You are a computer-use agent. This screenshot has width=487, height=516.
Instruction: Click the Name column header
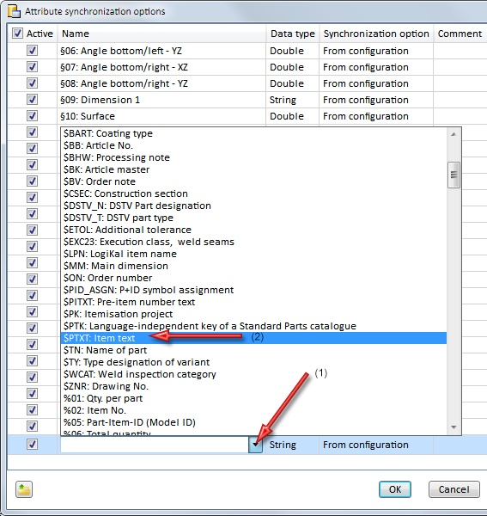161,34
